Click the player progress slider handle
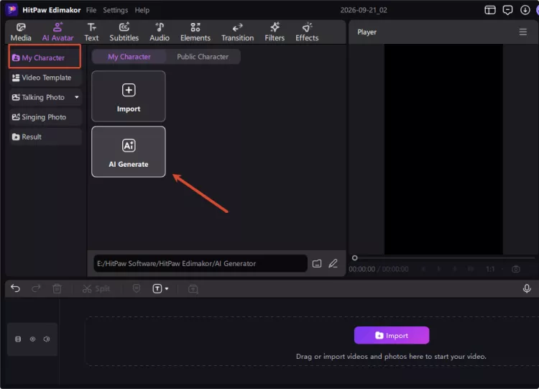 coord(355,258)
